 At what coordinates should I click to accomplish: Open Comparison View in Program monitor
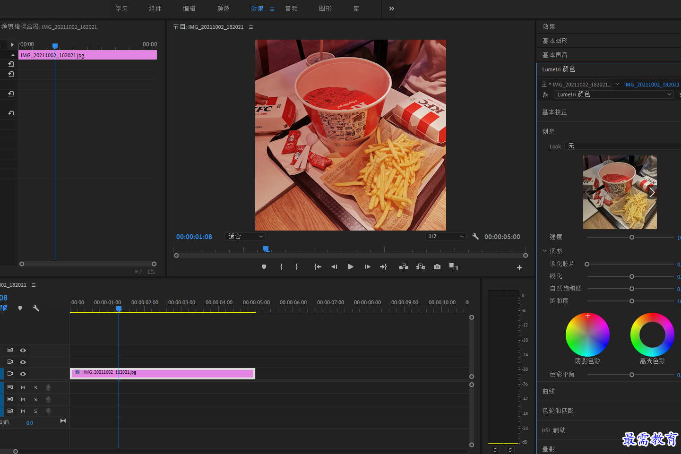click(453, 267)
